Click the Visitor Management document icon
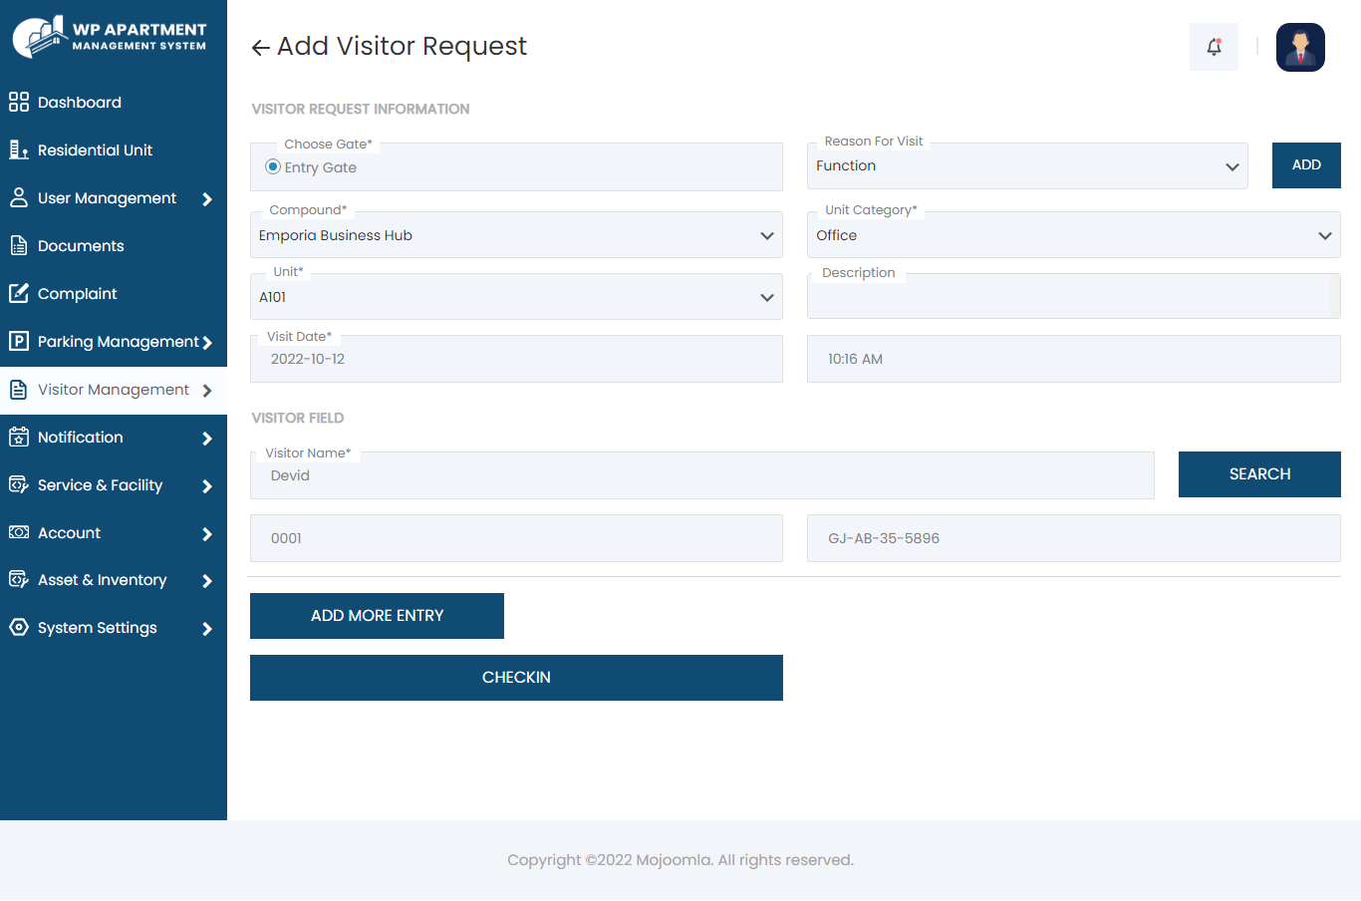1361x901 pixels. click(x=19, y=390)
